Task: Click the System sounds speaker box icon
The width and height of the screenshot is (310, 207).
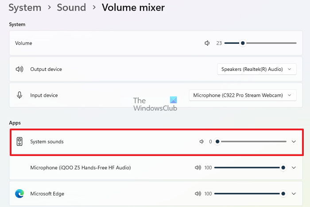Action: [19, 141]
